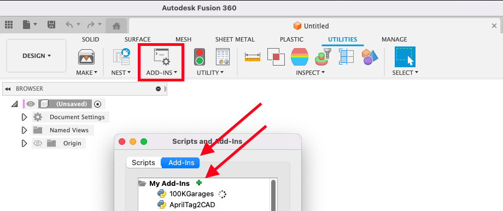Click the 3D Print make icon
This screenshot has height=211, width=503.
point(86,57)
